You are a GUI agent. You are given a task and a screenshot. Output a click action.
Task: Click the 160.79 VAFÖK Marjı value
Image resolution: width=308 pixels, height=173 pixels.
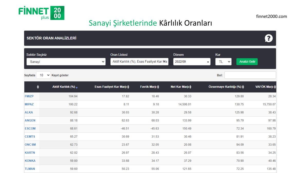point(271,128)
